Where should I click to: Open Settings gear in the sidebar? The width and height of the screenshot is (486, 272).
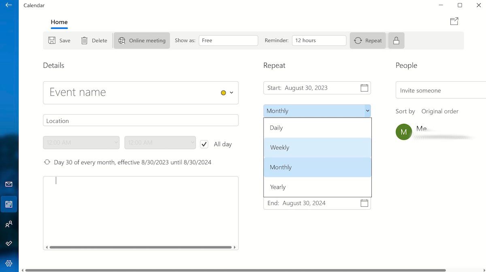pos(9,263)
